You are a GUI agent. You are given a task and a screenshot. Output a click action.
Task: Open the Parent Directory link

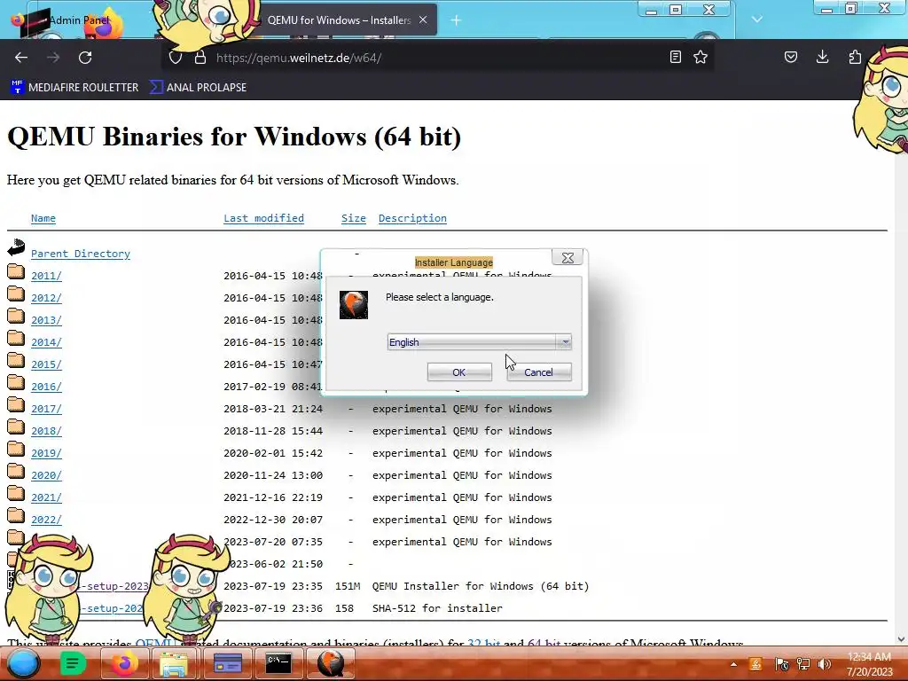coord(81,254)
